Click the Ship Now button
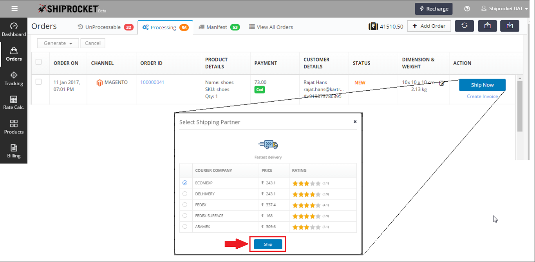Screen dimensions: 535x262 pyautogui.click(x=482, y=85)
